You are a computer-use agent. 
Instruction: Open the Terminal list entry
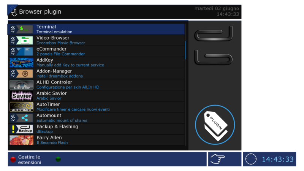[x=96, y=29]
